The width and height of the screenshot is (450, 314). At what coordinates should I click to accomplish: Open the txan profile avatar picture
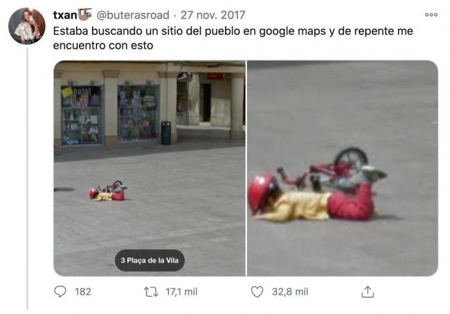pos(27,26)
